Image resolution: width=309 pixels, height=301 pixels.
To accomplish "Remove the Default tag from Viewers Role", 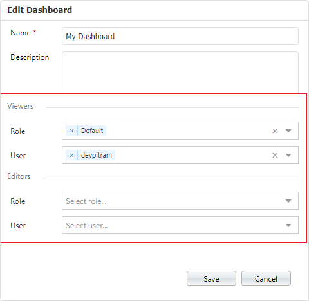I will click(71, 131).
